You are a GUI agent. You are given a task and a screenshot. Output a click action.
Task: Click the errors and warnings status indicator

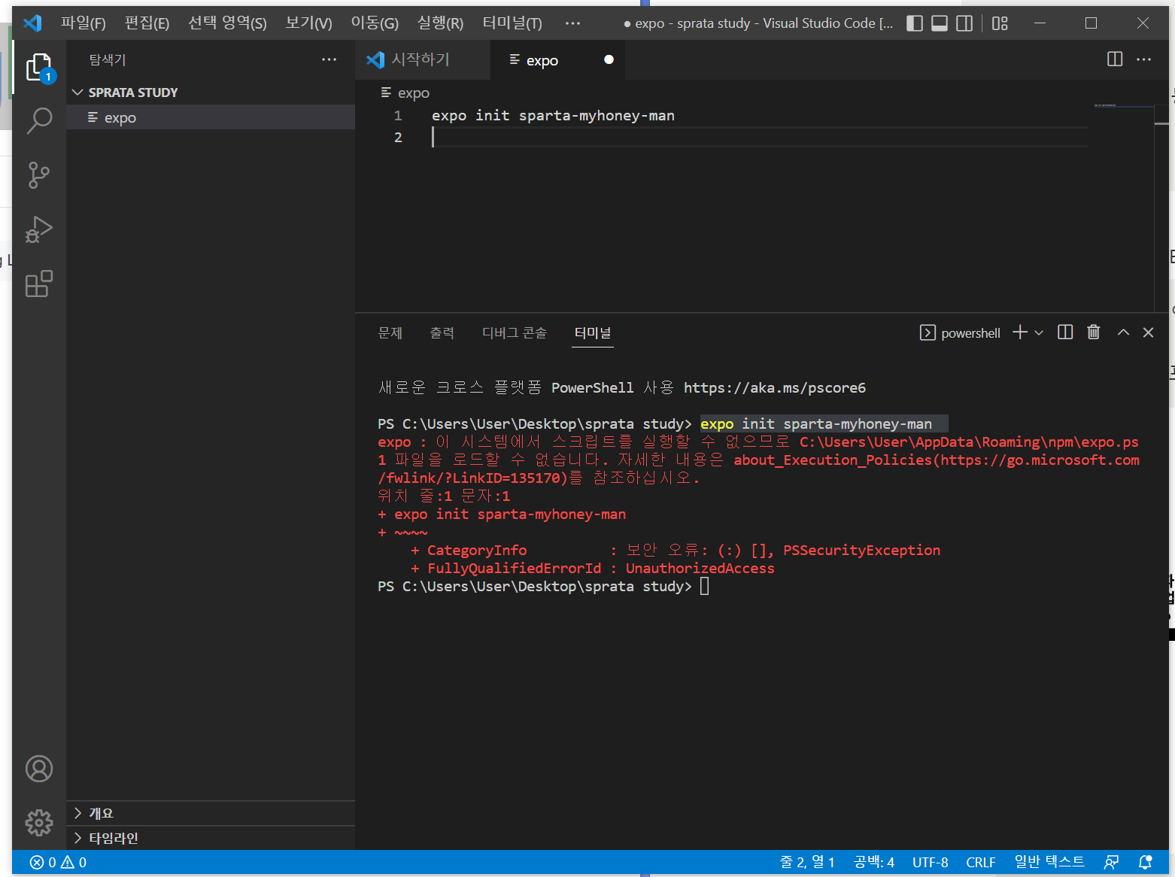(58, 862)
